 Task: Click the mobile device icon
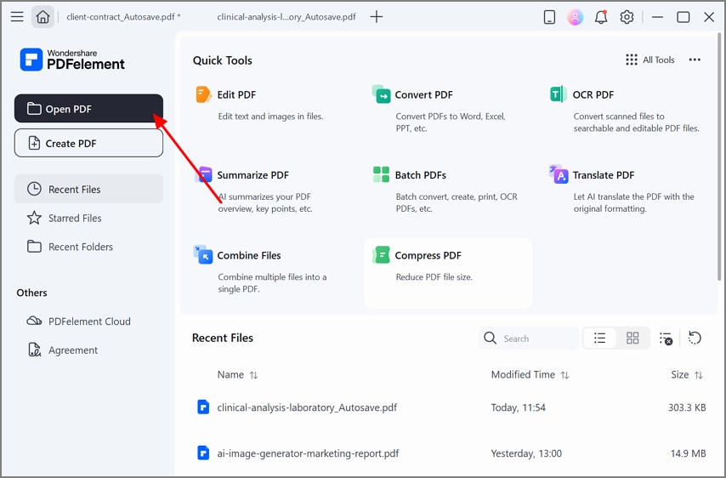pyautogui.click(x=549, y=17)
